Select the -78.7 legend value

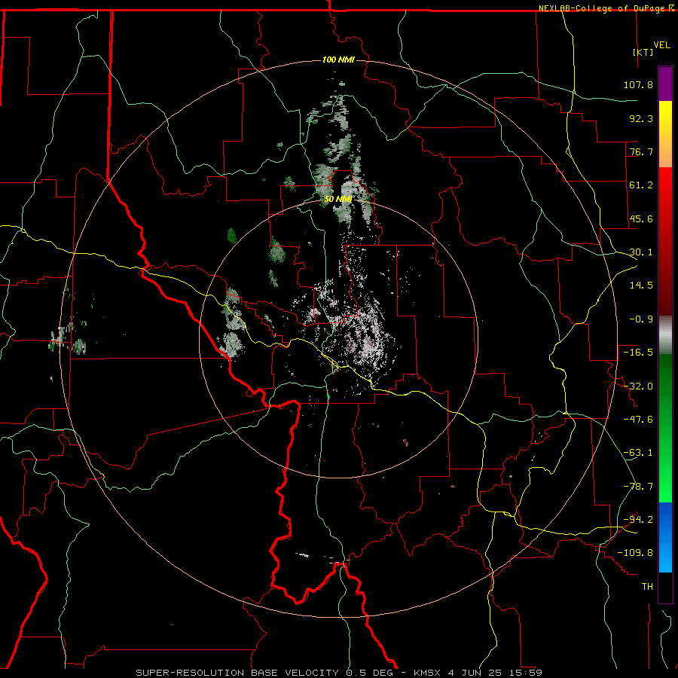638,487
